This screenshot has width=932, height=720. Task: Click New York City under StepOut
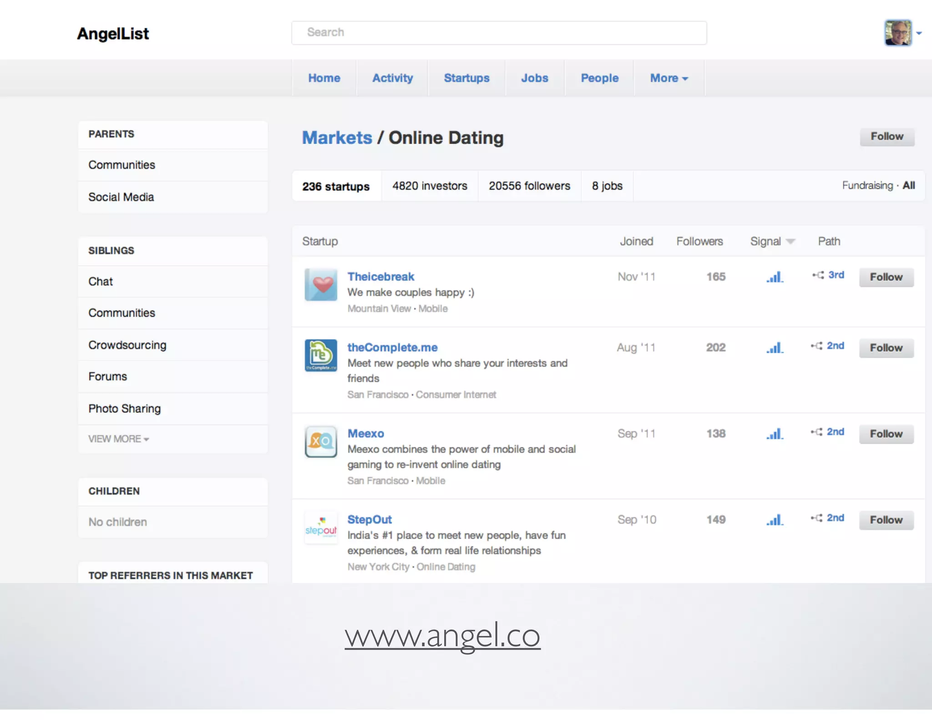379,567
